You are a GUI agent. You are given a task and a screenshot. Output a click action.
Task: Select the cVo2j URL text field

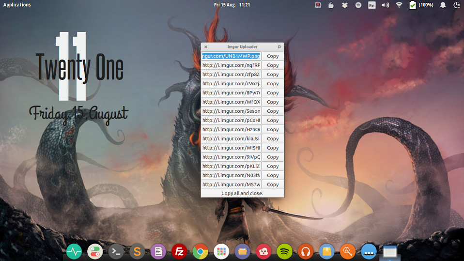pyautogui.click(x=231, y=83)
